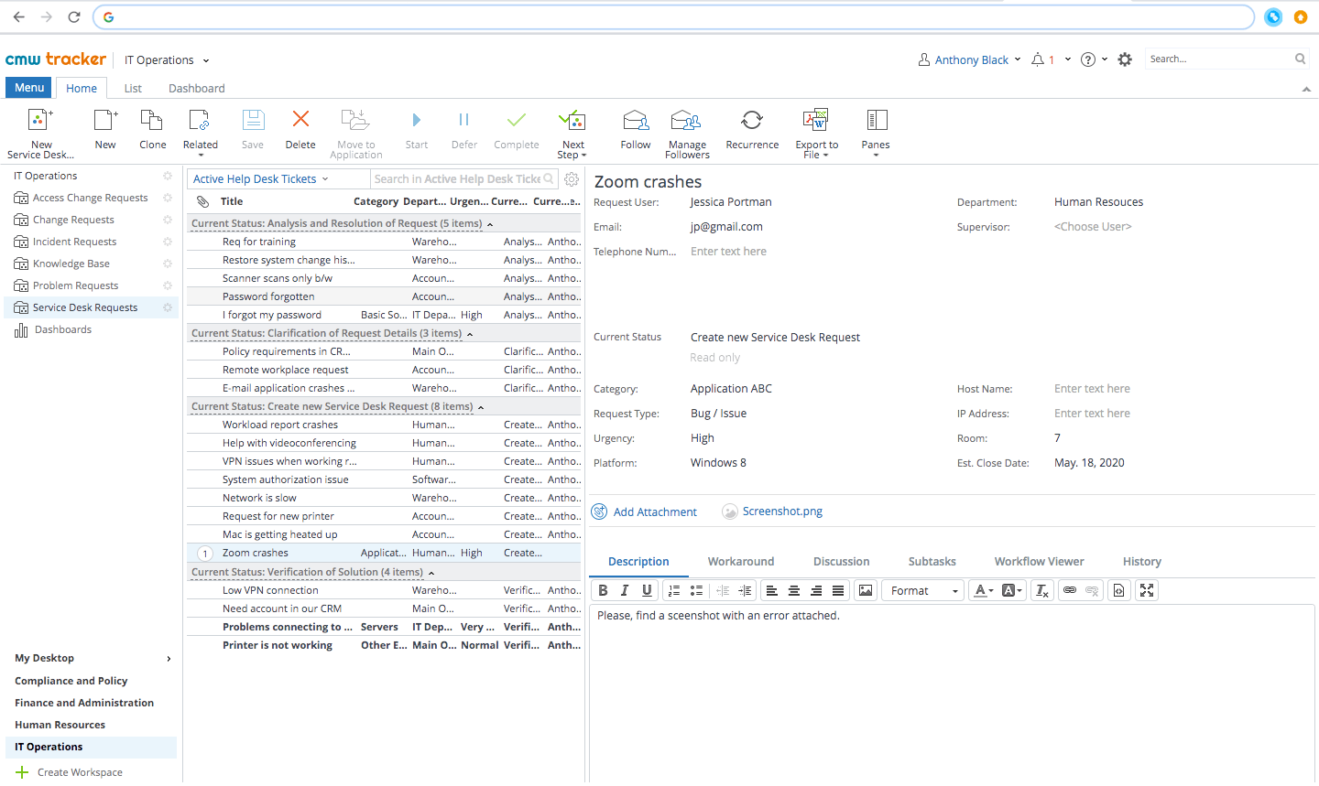
Task: Open the Related dropdown
Action: (x=200, y=133)
